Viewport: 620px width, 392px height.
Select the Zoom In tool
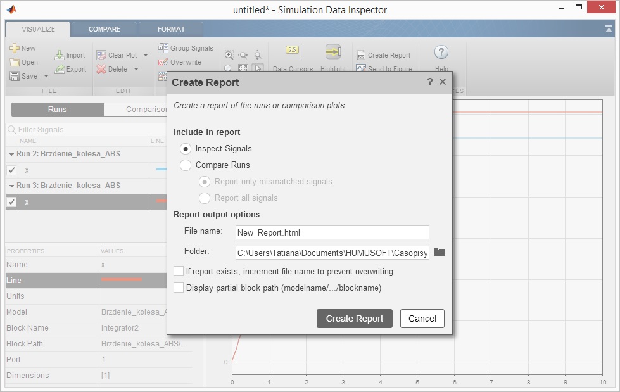click(x=229, y=55)
